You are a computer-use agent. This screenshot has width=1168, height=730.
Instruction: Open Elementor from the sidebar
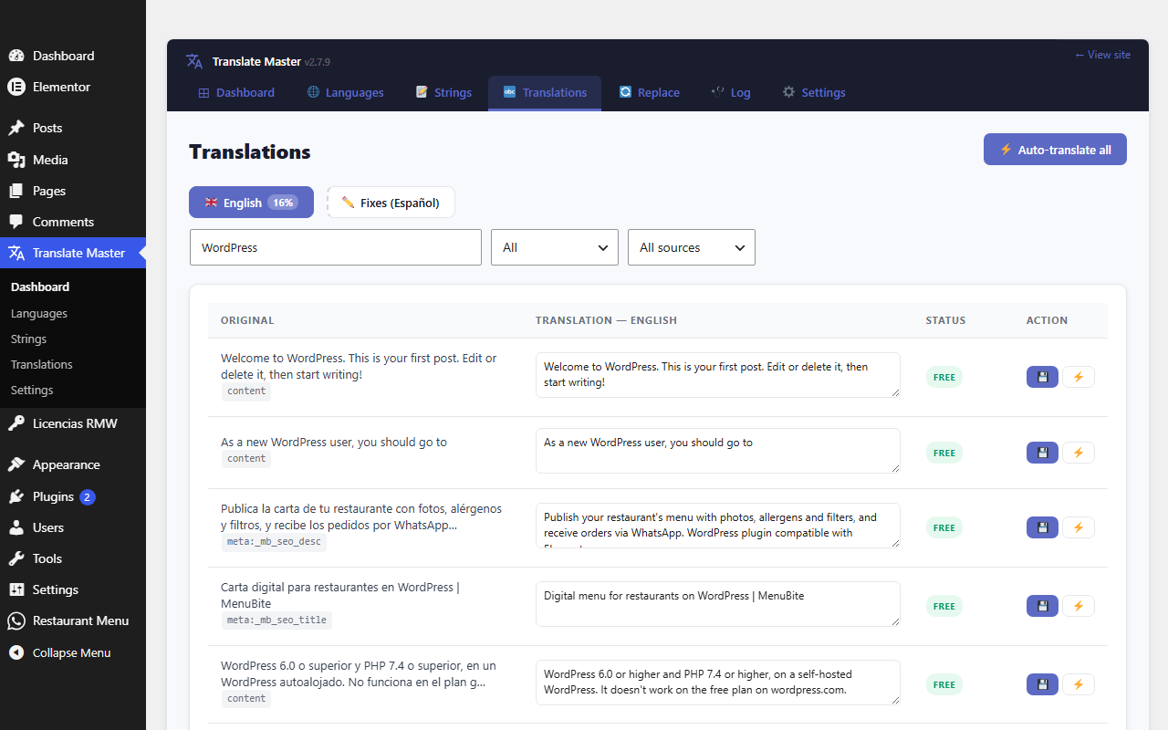click(73, 87)
